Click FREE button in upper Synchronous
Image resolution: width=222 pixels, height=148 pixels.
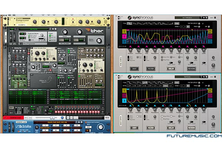pyautogui.click(x=176, y=23)
